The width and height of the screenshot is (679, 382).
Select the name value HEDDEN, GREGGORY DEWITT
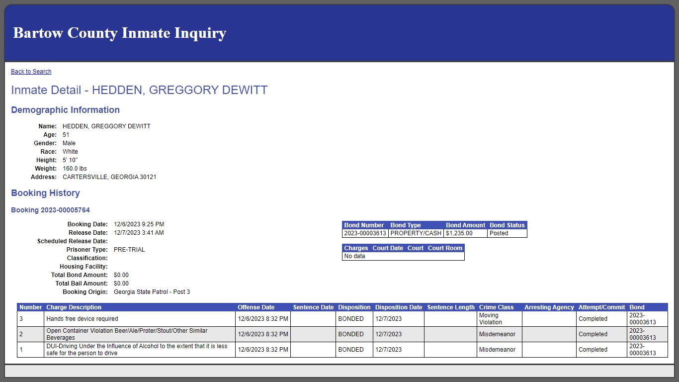106,126
